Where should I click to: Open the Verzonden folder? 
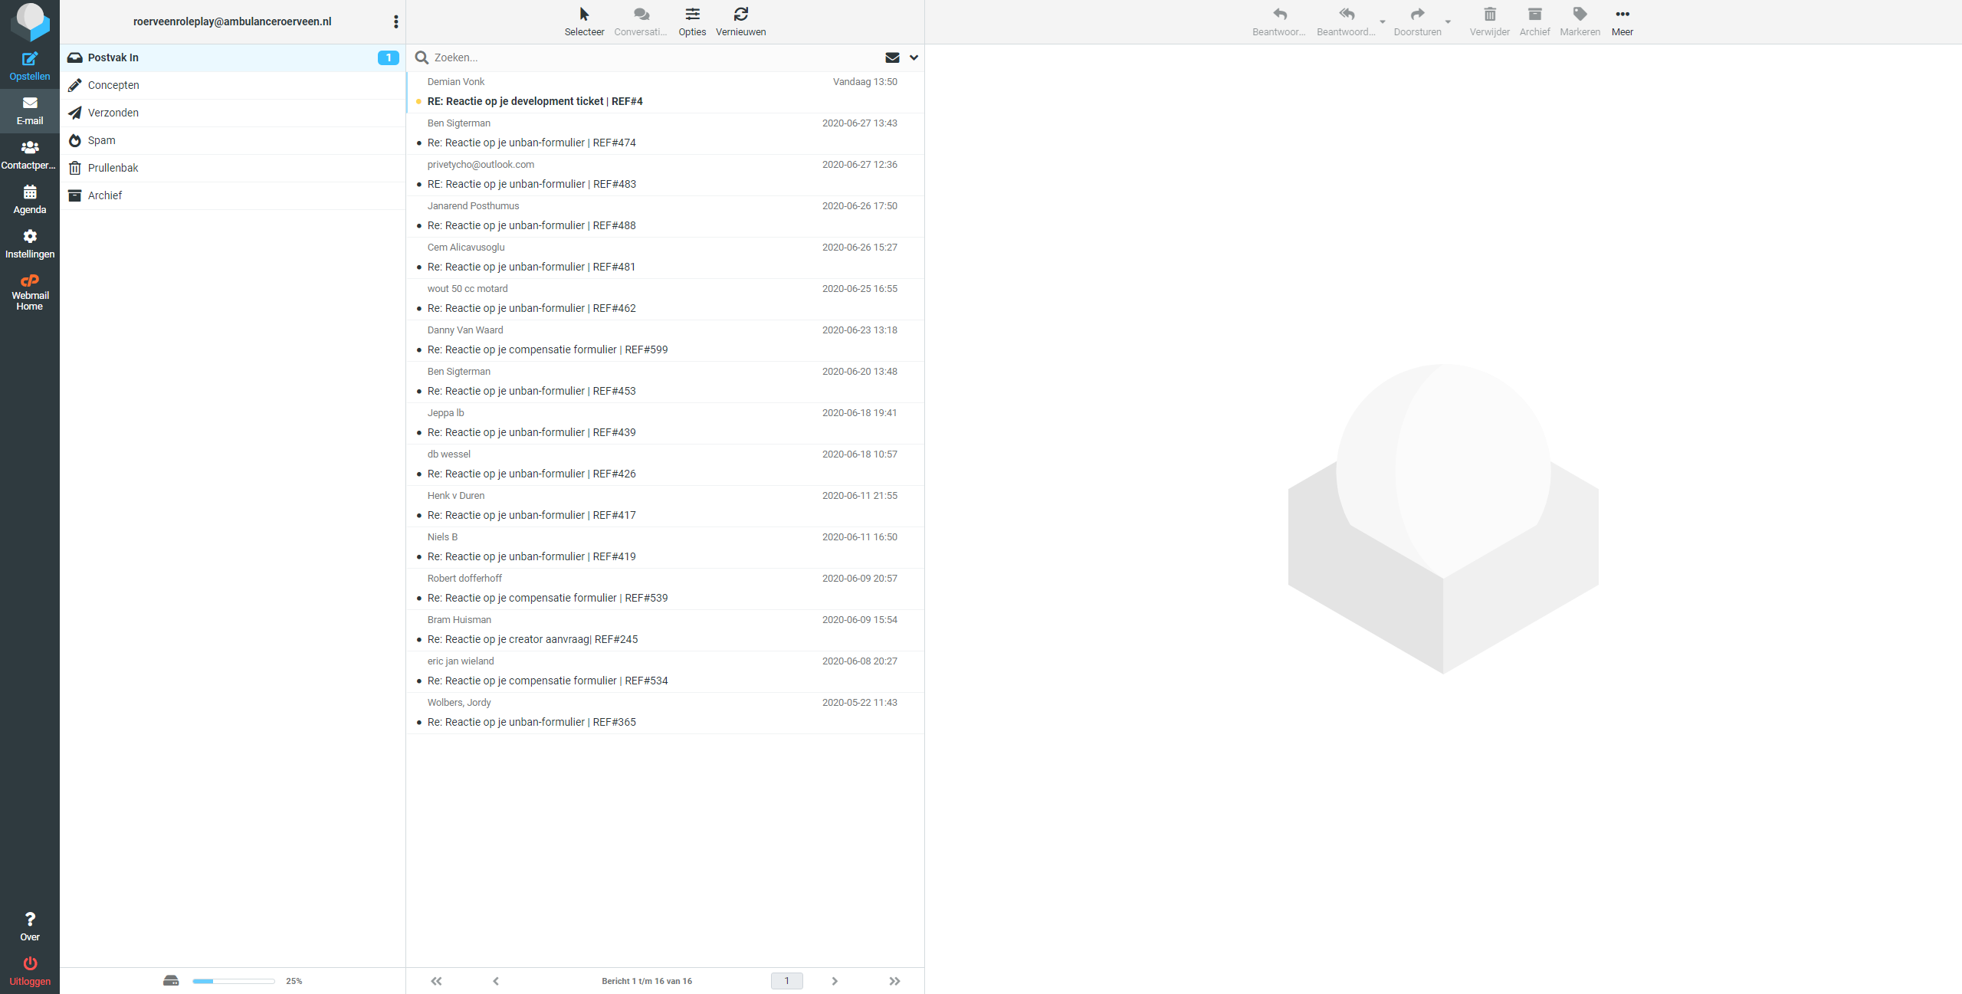(113, 113)
